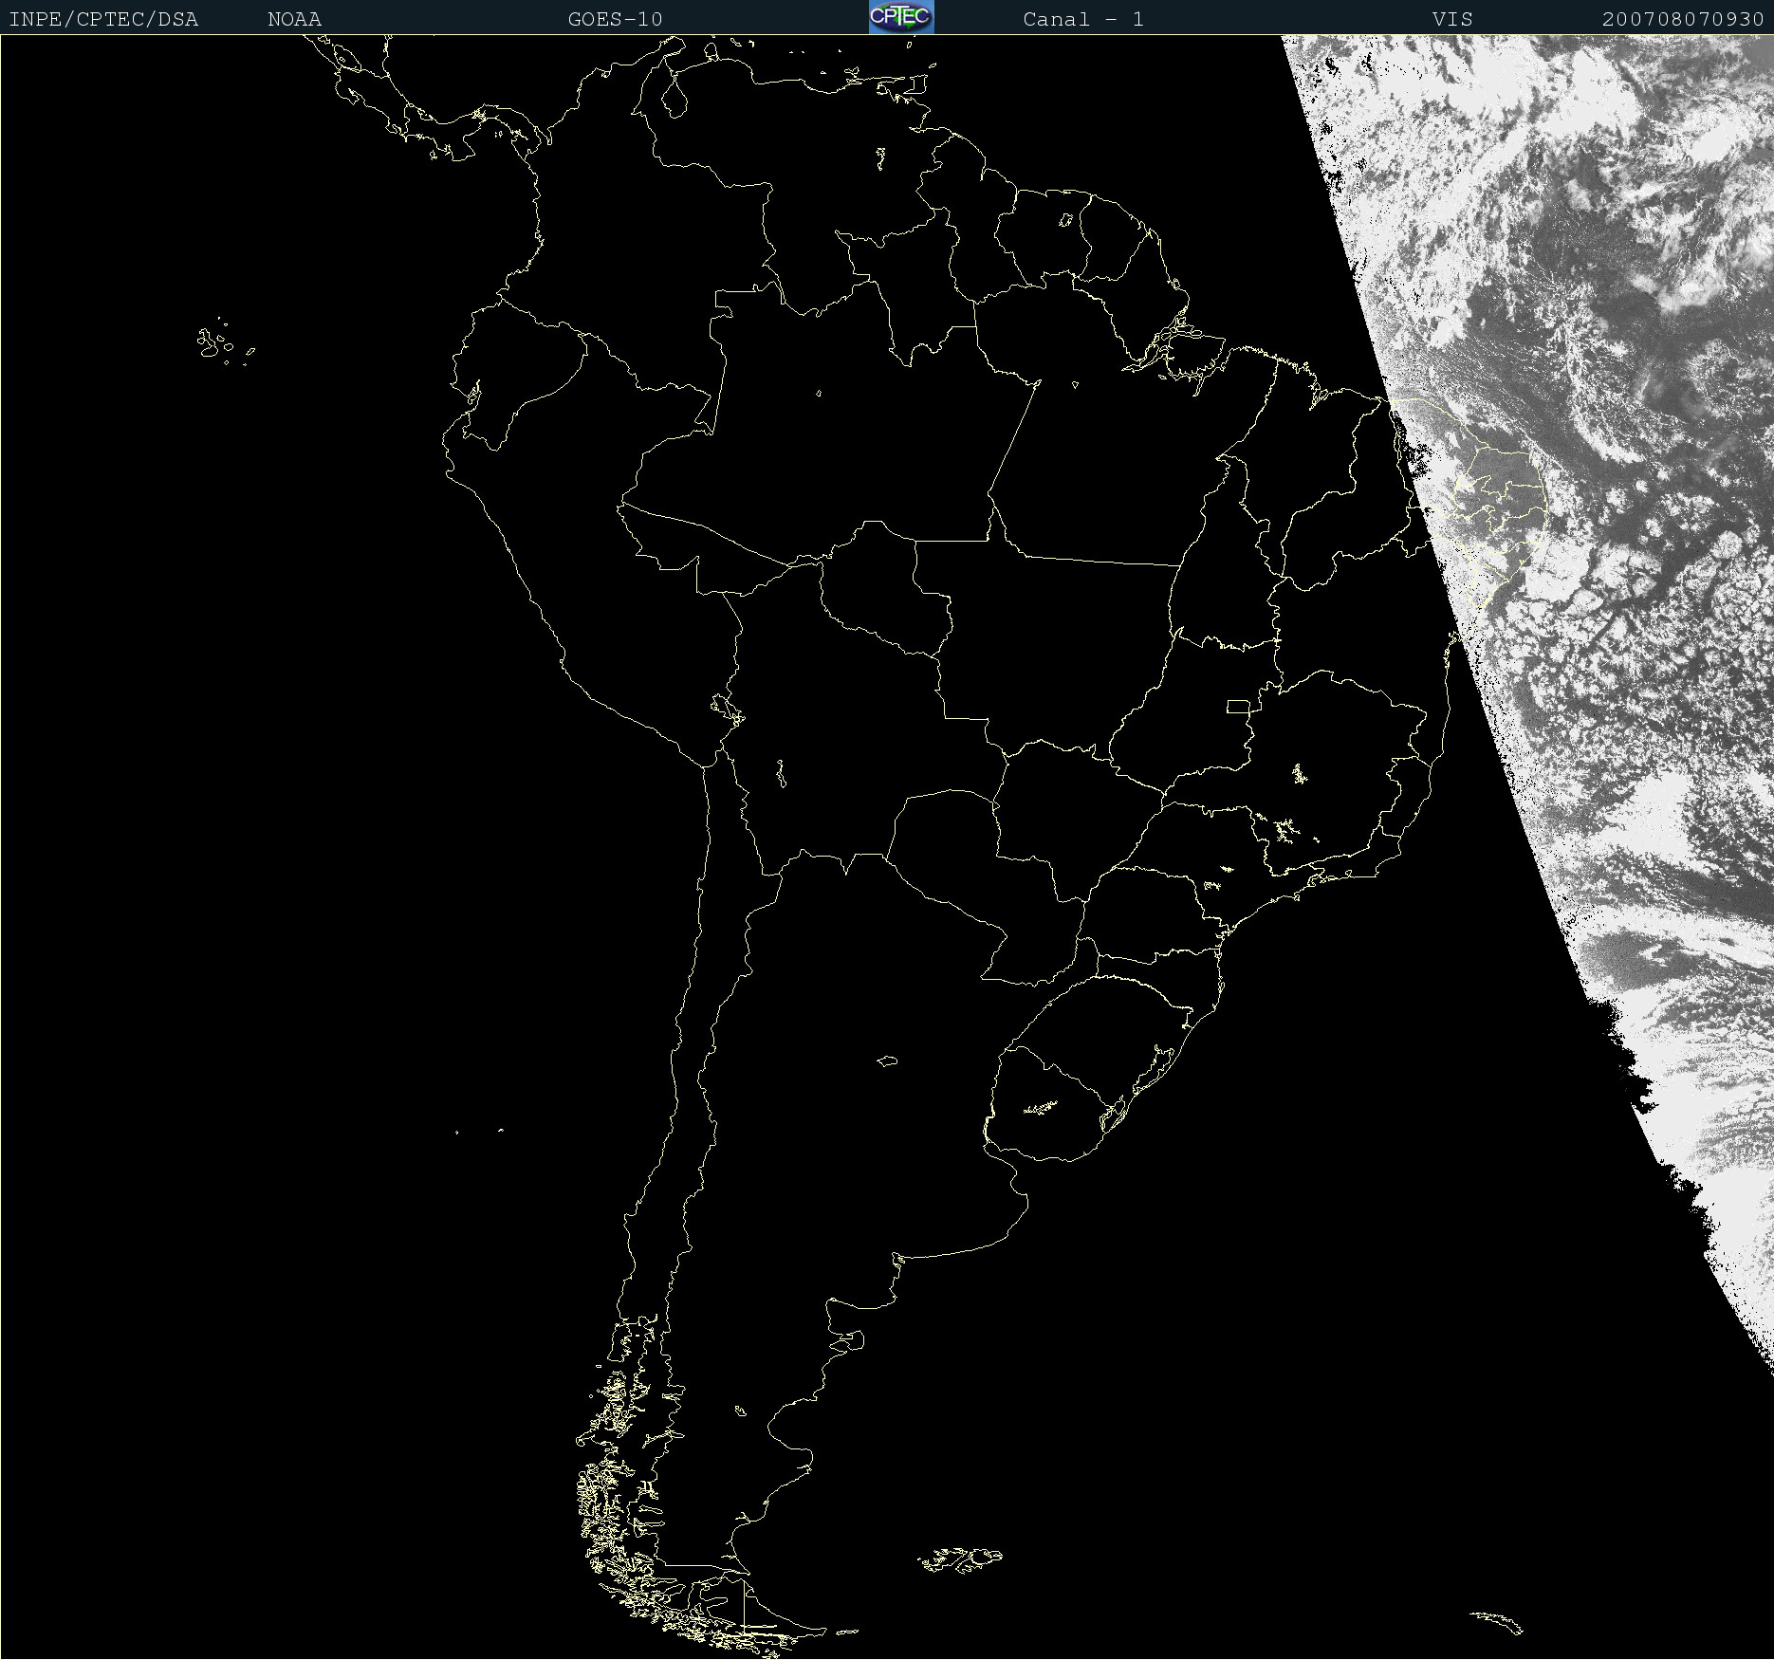This screenshot has height=1660, width=1774.
Task: Select the GOES-10 satellite label
Action: (616, 19)
